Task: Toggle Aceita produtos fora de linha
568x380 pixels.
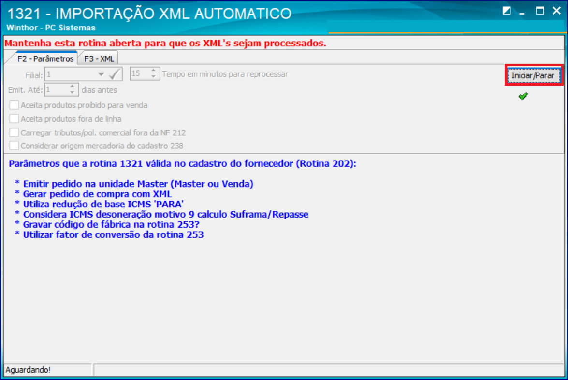Action: 14,118
